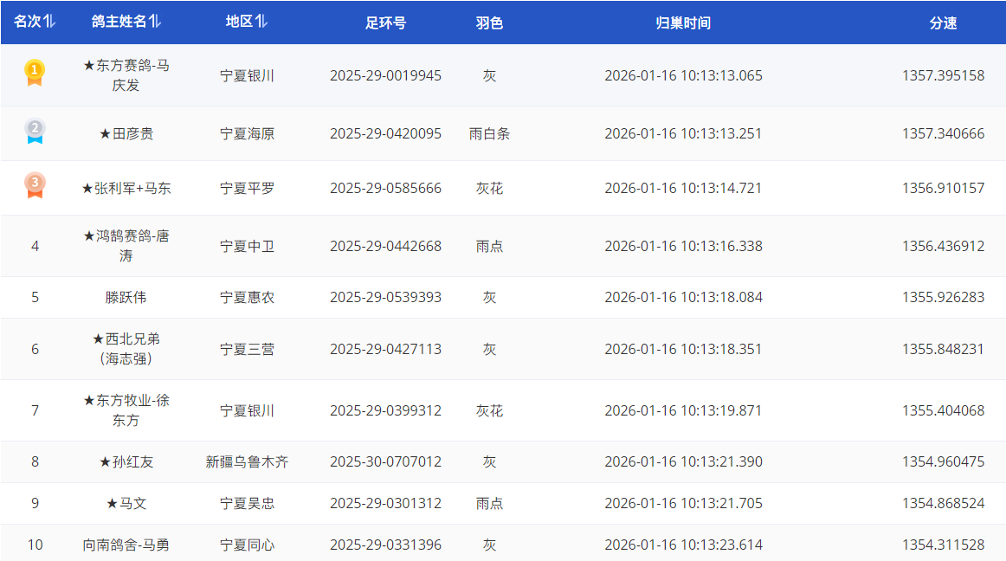Click the 足环号 column header
This screenshot has height=561, width=1006.
(x=385, y=23)
